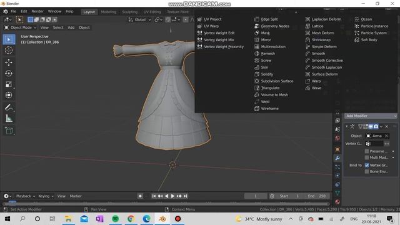Choose the Add Cube tool
The image size is (400, 225).
coord(9,131)
